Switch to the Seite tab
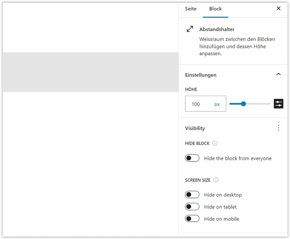Viewport: 290px width, 239px height. point(191,9)
